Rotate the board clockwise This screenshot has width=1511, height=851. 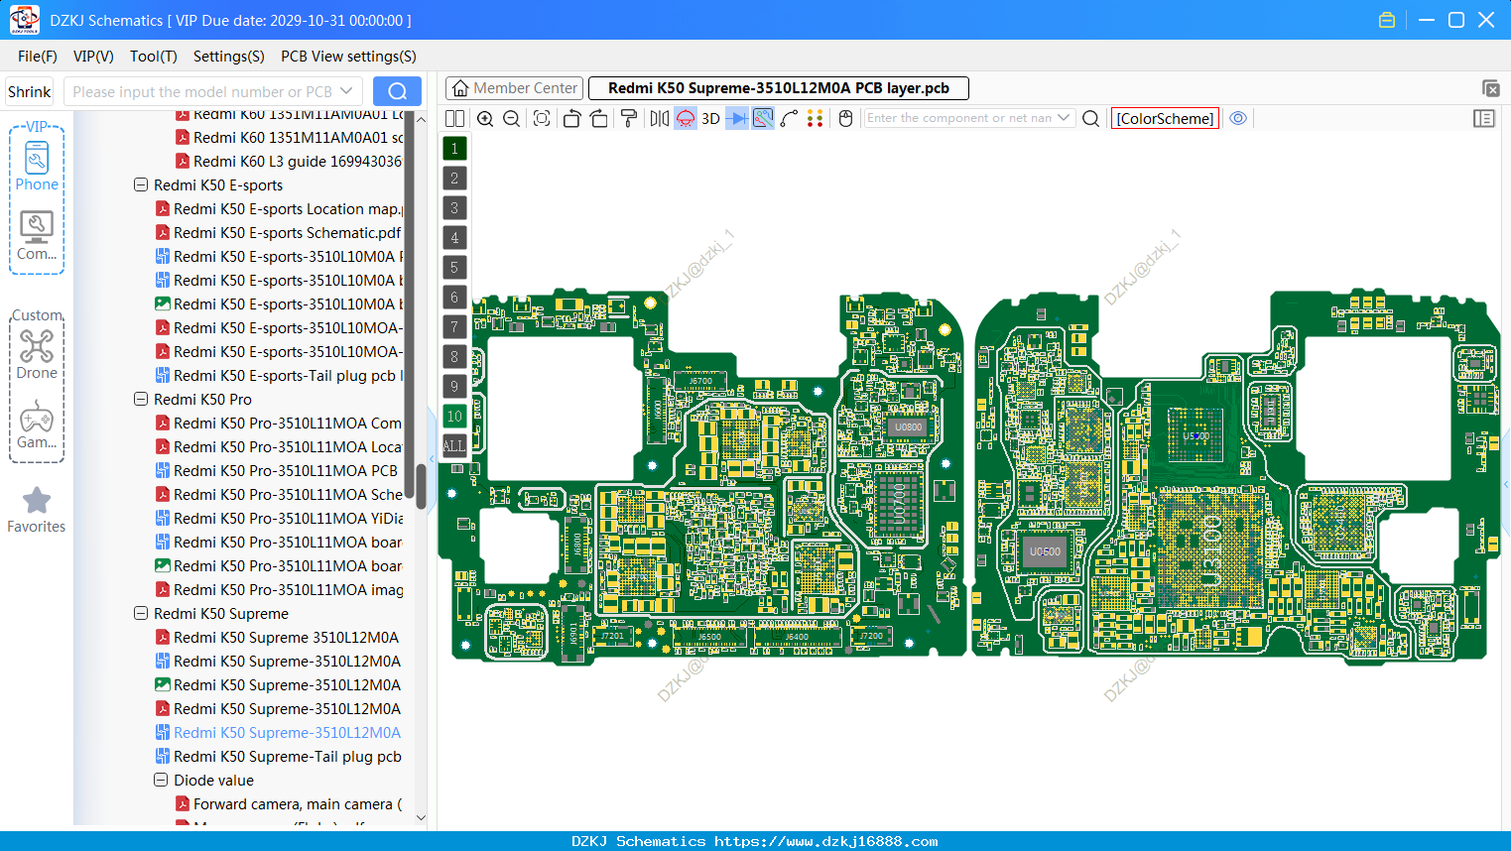[599, 119]
